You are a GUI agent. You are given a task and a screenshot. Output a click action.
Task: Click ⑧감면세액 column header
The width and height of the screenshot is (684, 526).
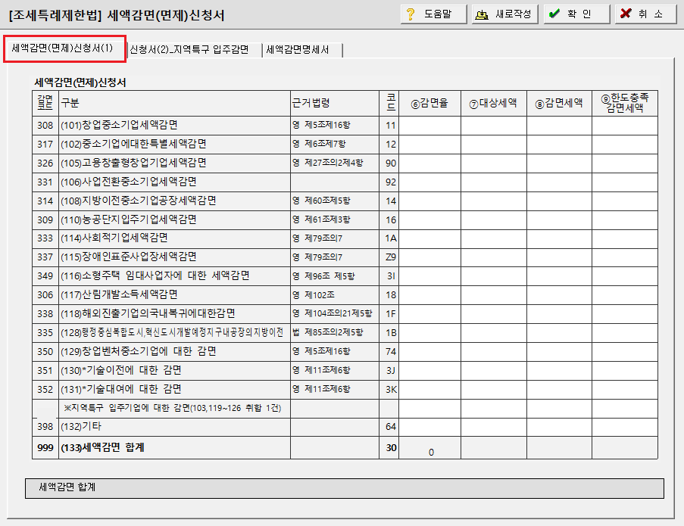point(559,103)
